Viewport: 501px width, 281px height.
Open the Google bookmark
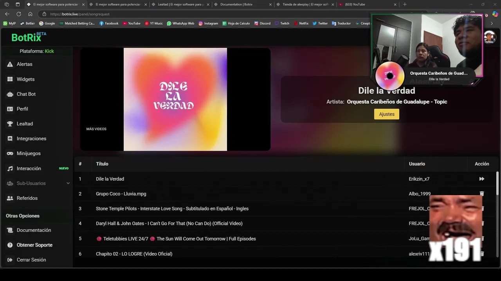[47, 23]
